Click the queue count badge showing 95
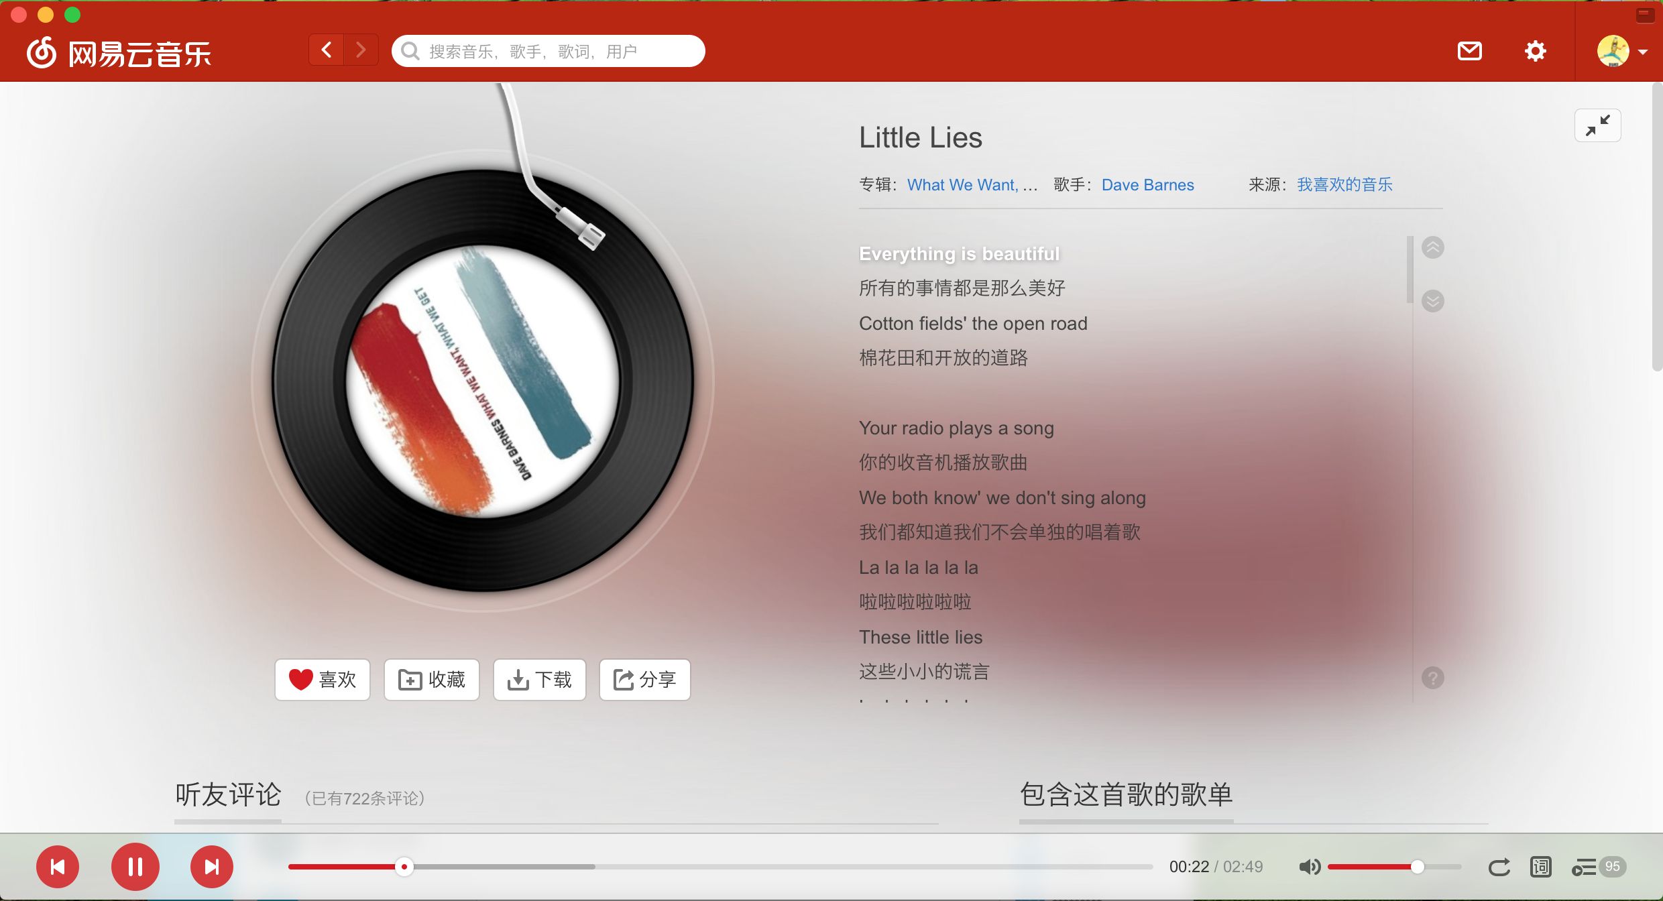Viewport: 1663px width, 901px height. 1613,866
